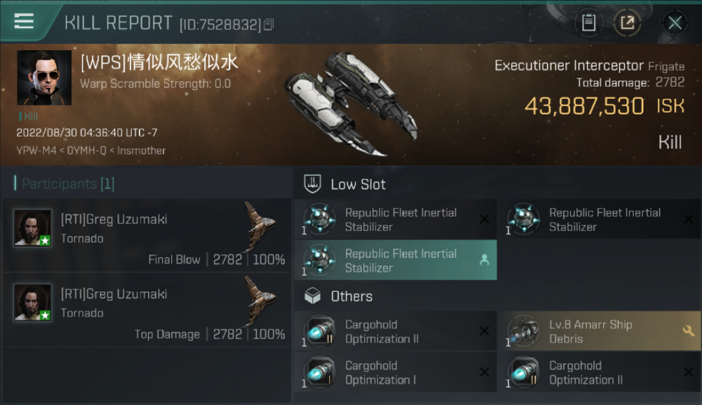Open Greg Uzumaki's Top Damage entry
The image size is (702, 405).
click(x=147, y=310)
